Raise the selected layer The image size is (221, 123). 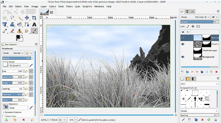tap(192, 72)
